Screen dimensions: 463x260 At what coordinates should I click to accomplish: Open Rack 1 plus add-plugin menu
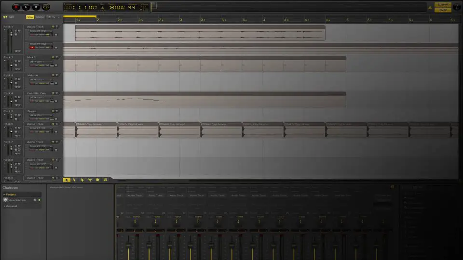point(17,52)
